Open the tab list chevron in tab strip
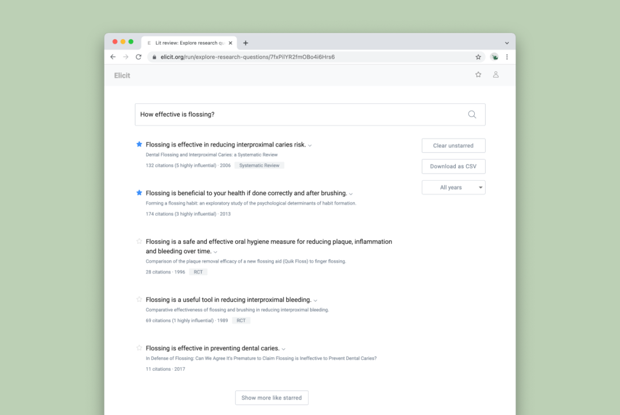Image resolution: width=620 pixels, height=415 pixels. (507, 43)
